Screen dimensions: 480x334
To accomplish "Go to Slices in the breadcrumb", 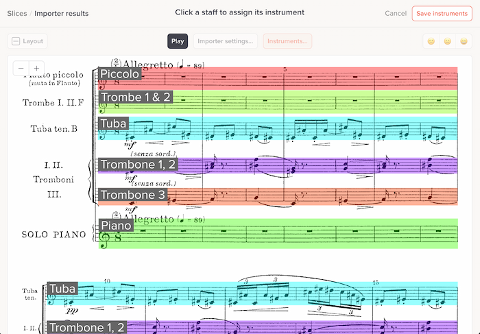I will coord(17,14).
